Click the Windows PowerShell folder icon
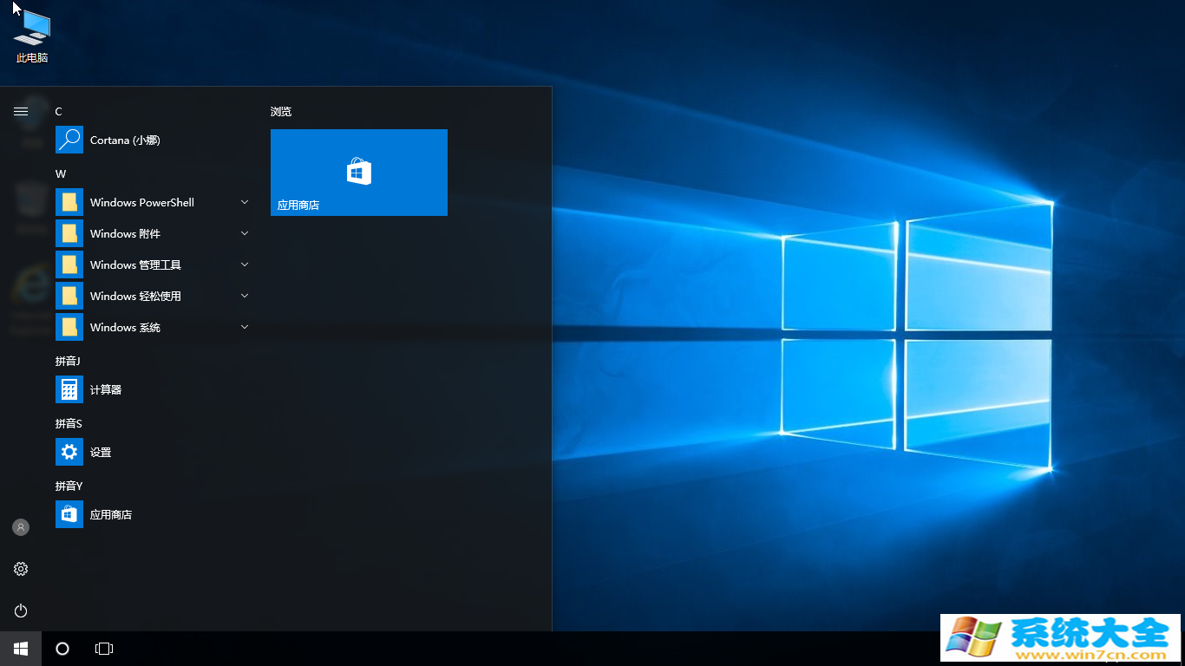Screen dimensions: 1185x666 (69, 202)
